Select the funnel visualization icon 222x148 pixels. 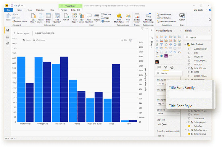[x=161, y=44]
